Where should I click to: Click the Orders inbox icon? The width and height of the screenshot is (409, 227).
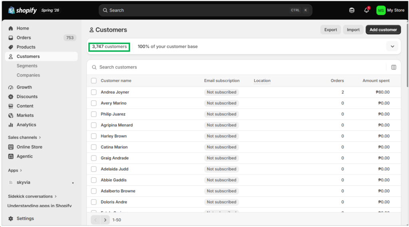click(11, 38)
